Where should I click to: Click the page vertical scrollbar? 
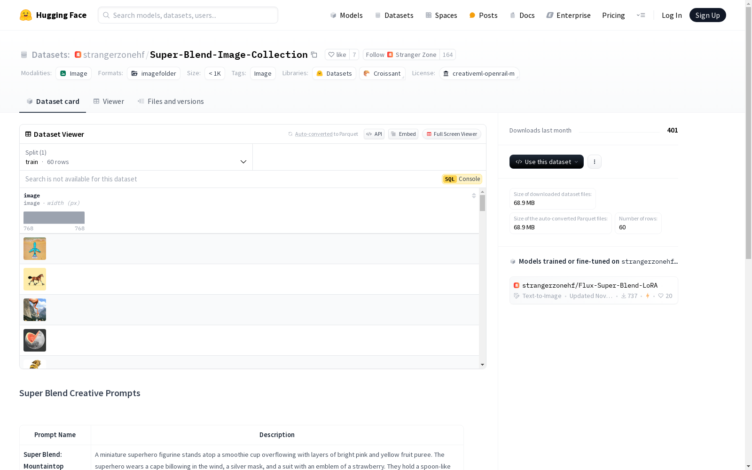pyautogui.click(x=748, y=133)
